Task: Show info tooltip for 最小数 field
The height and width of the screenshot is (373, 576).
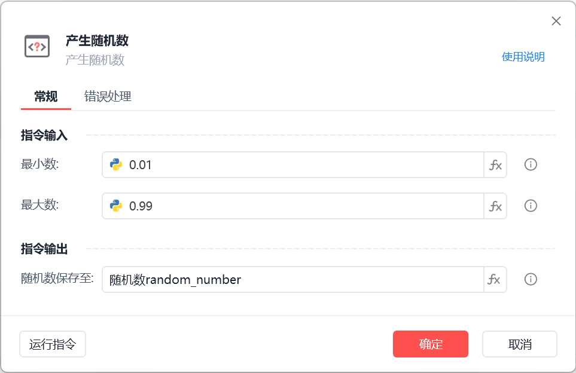Action: click(531, 165)
